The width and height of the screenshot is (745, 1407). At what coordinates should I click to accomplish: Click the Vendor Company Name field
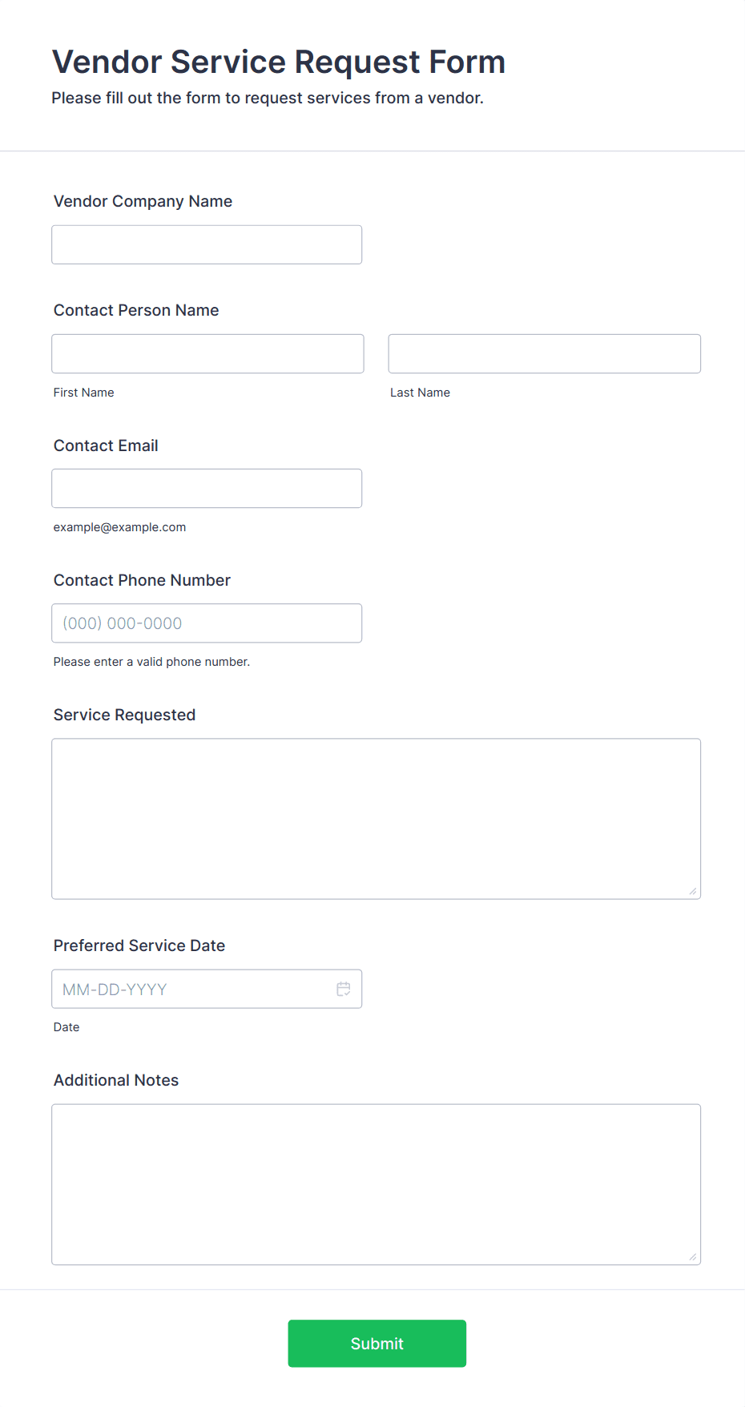[x=207, y=244]
